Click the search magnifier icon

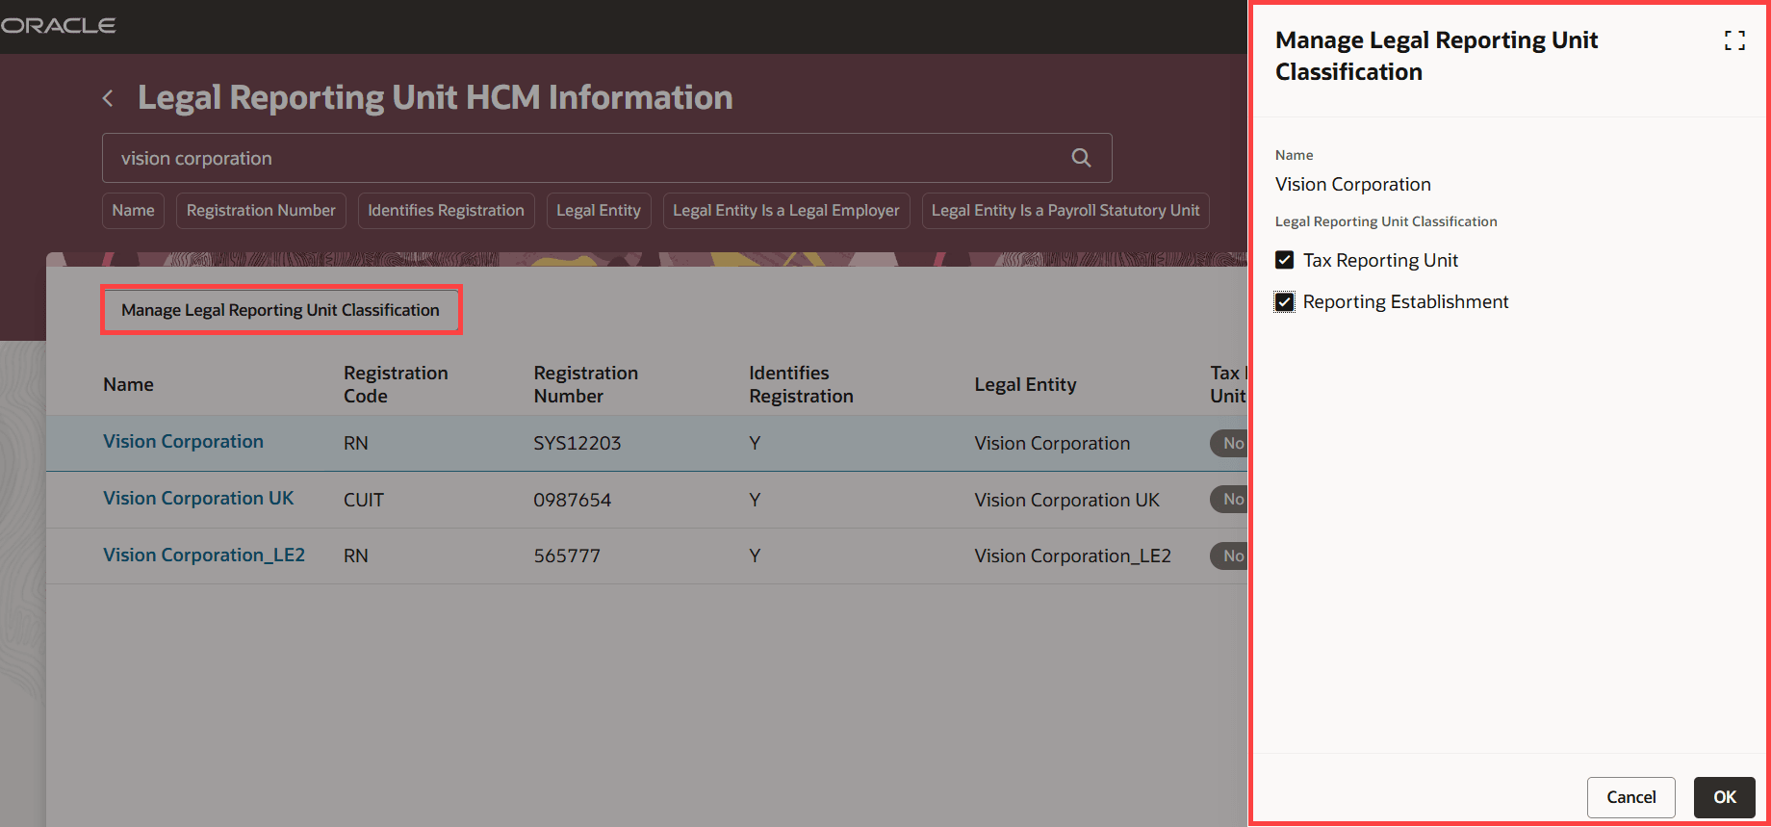click(x=1081, y=158)
